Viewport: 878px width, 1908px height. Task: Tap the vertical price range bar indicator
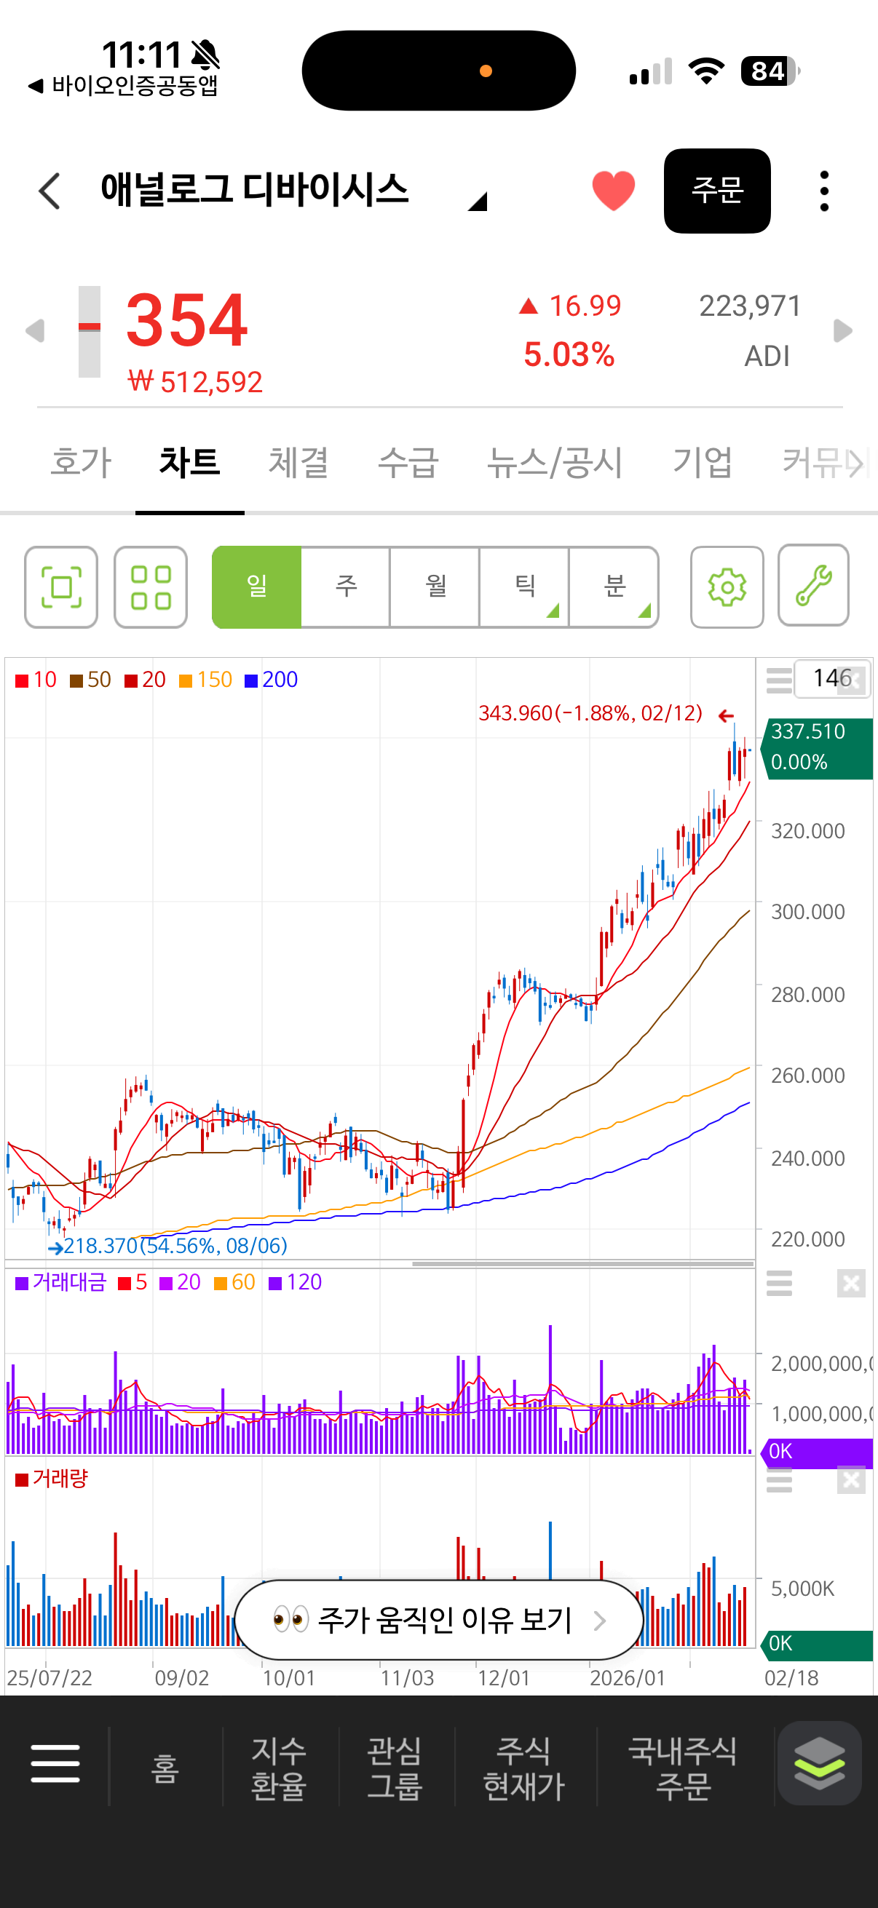click(x=90, y=332)
